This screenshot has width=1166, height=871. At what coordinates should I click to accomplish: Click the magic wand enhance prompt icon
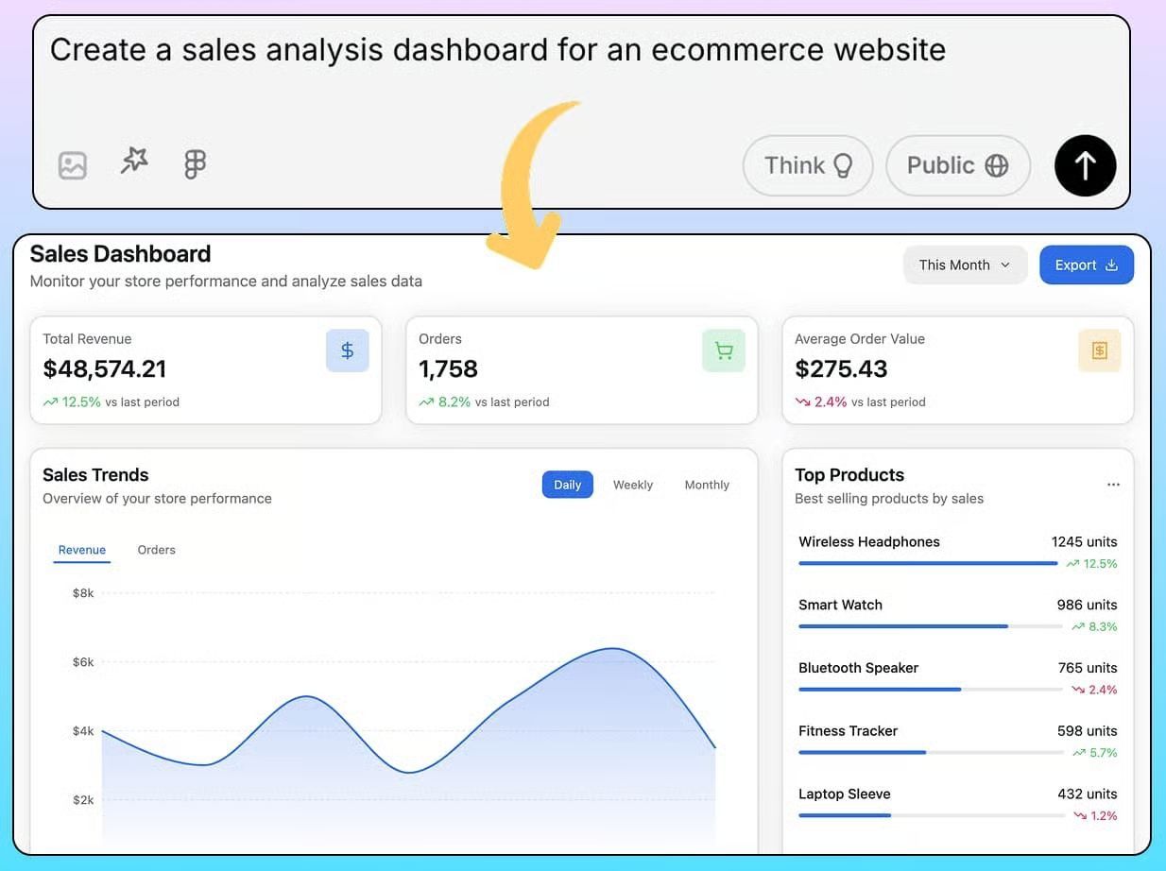click(x=134, y=162)
